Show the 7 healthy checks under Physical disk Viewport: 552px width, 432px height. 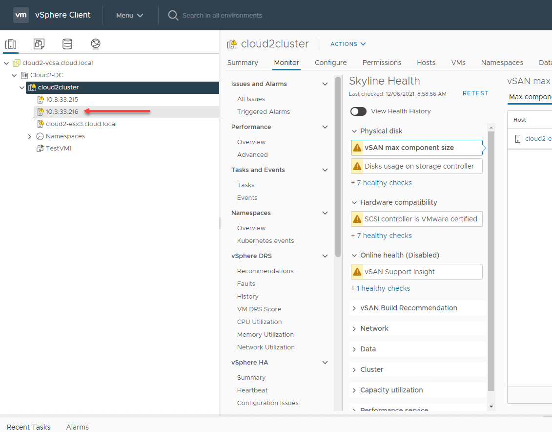[381, 183]
